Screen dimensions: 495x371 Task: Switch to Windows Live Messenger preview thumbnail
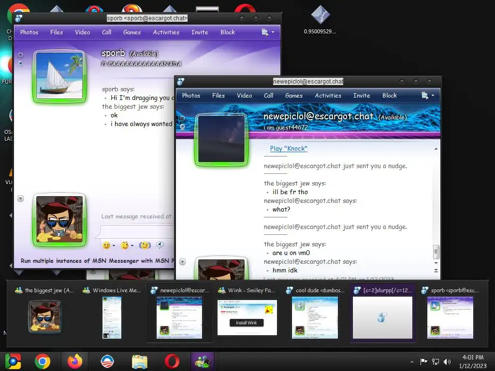[x=112, y=312]
